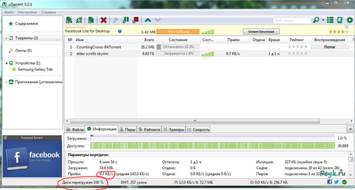Click the Воспроизведение column header
Screen dimensions: 355x190
330,40
